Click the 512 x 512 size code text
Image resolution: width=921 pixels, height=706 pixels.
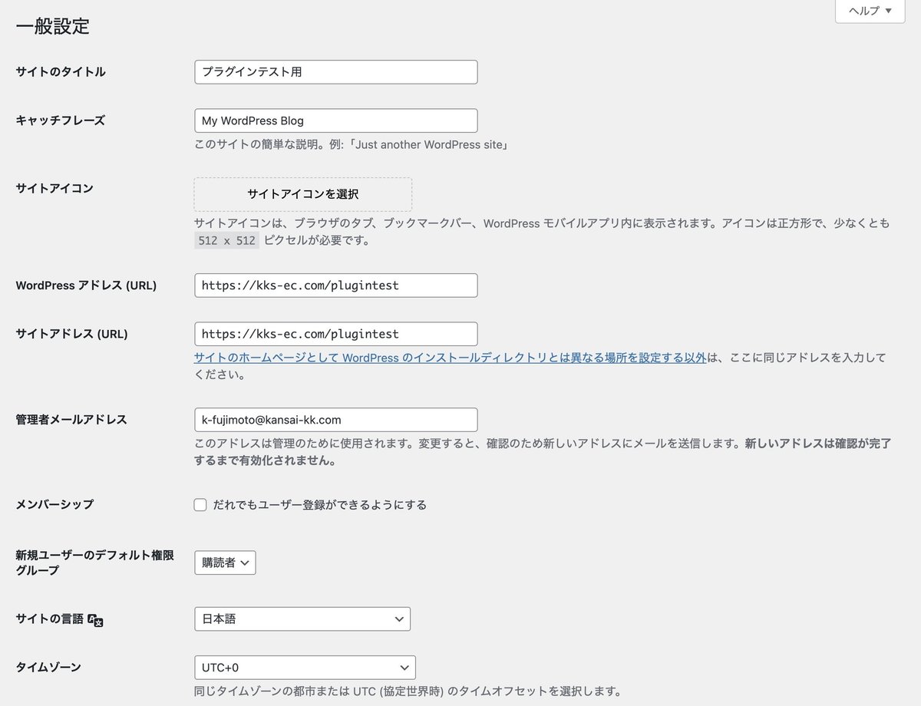point(226,240)
